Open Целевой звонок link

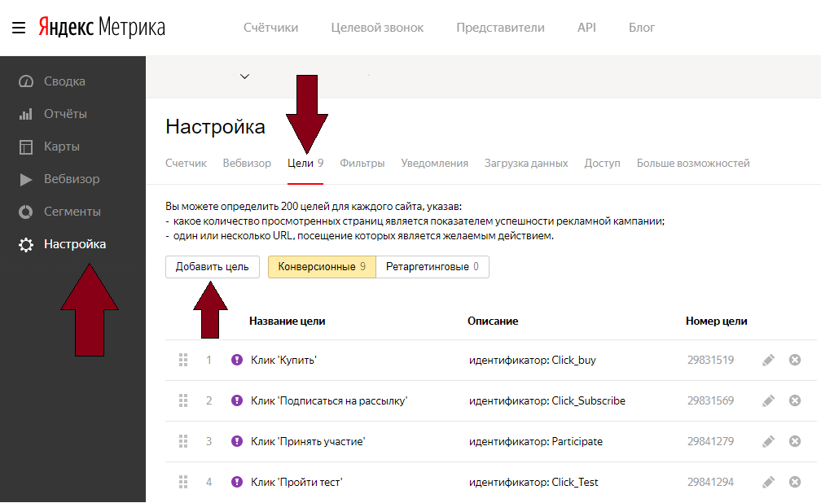point(378,28)
